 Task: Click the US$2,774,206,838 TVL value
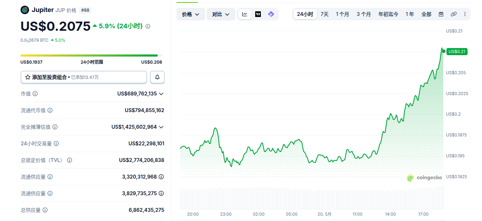click(x=141, y=160)
